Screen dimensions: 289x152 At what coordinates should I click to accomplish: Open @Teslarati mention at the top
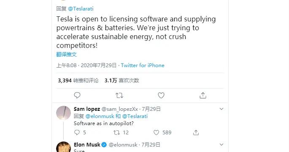(x=81, y=9)
